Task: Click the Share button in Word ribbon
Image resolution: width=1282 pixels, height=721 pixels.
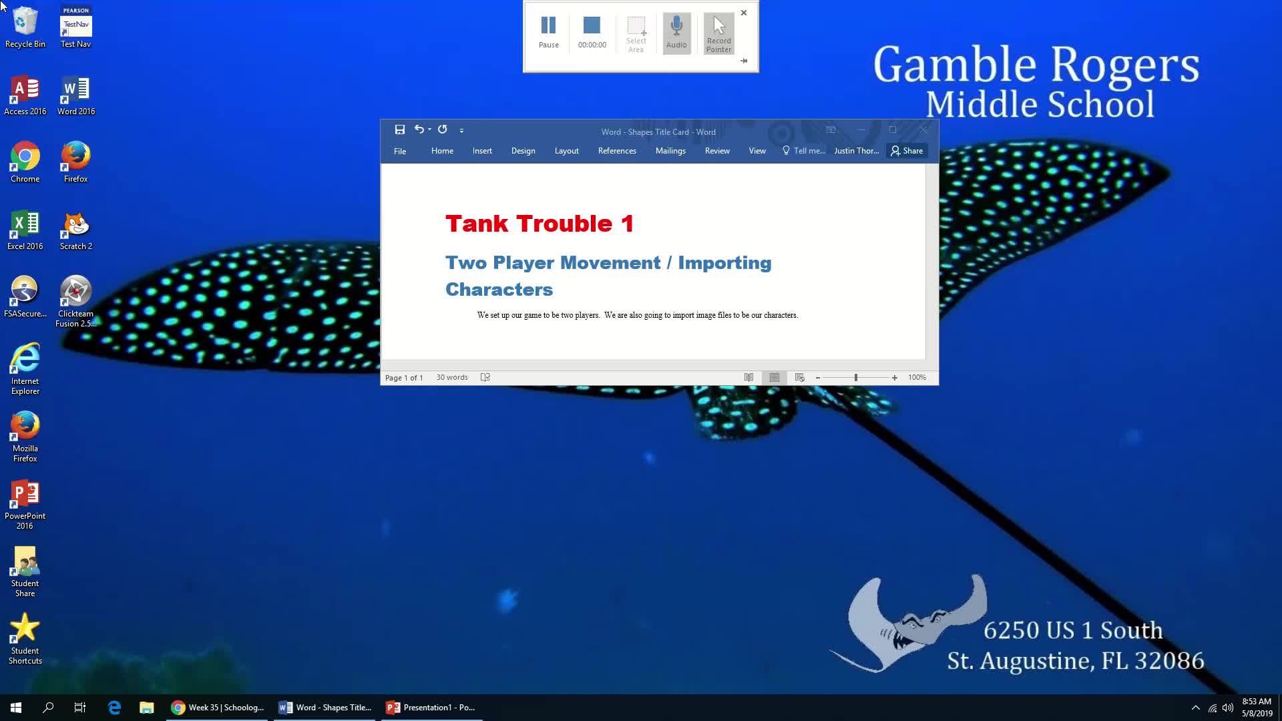Action: pyautogui.click(x=908, y=150)
